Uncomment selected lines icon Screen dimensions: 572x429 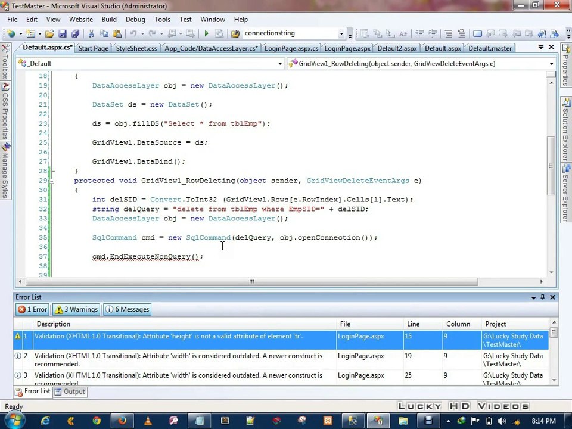[x=461, y=33]
